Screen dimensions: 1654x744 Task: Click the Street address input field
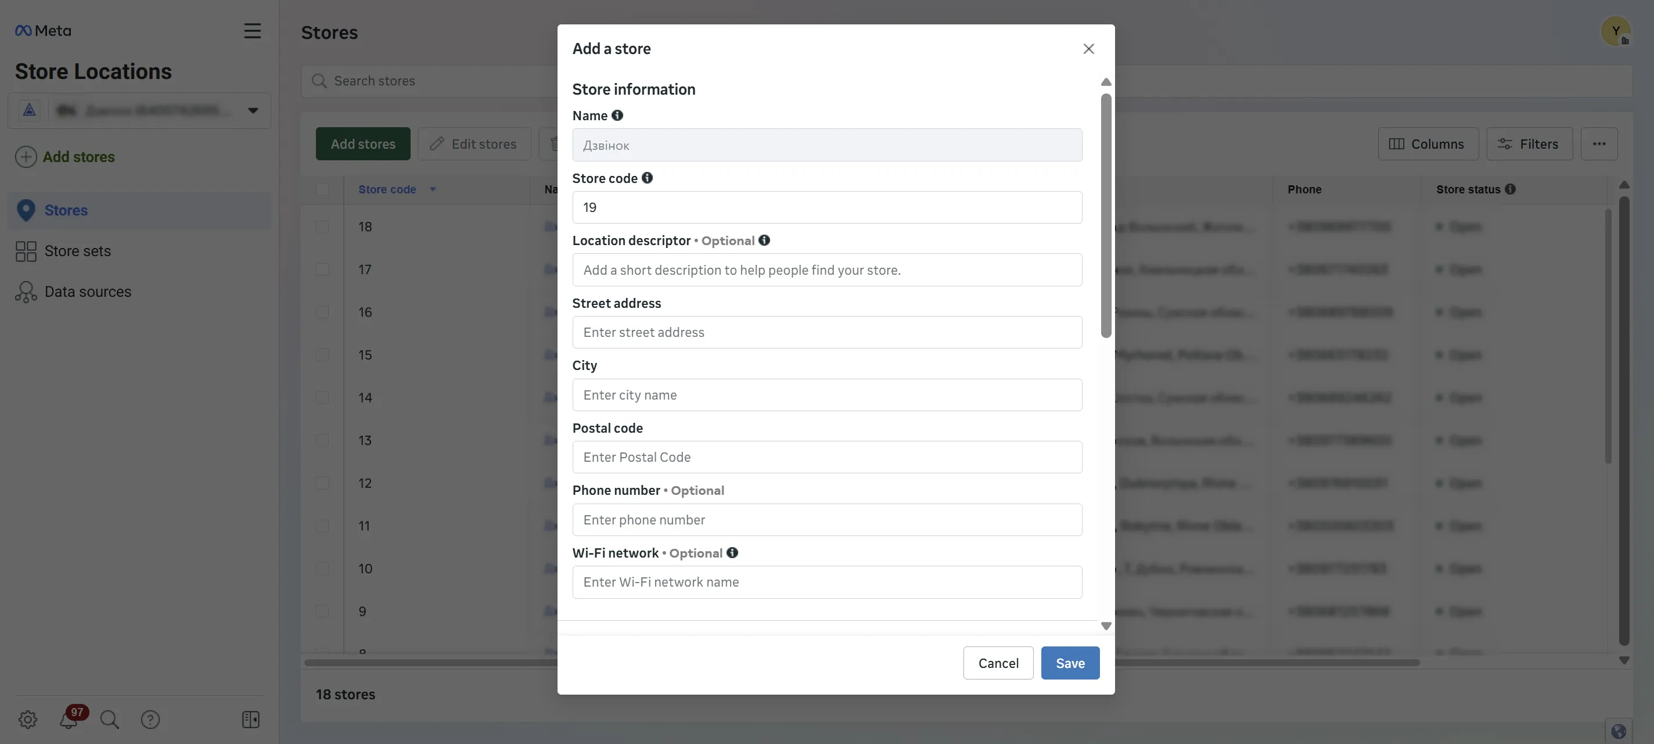827,333
